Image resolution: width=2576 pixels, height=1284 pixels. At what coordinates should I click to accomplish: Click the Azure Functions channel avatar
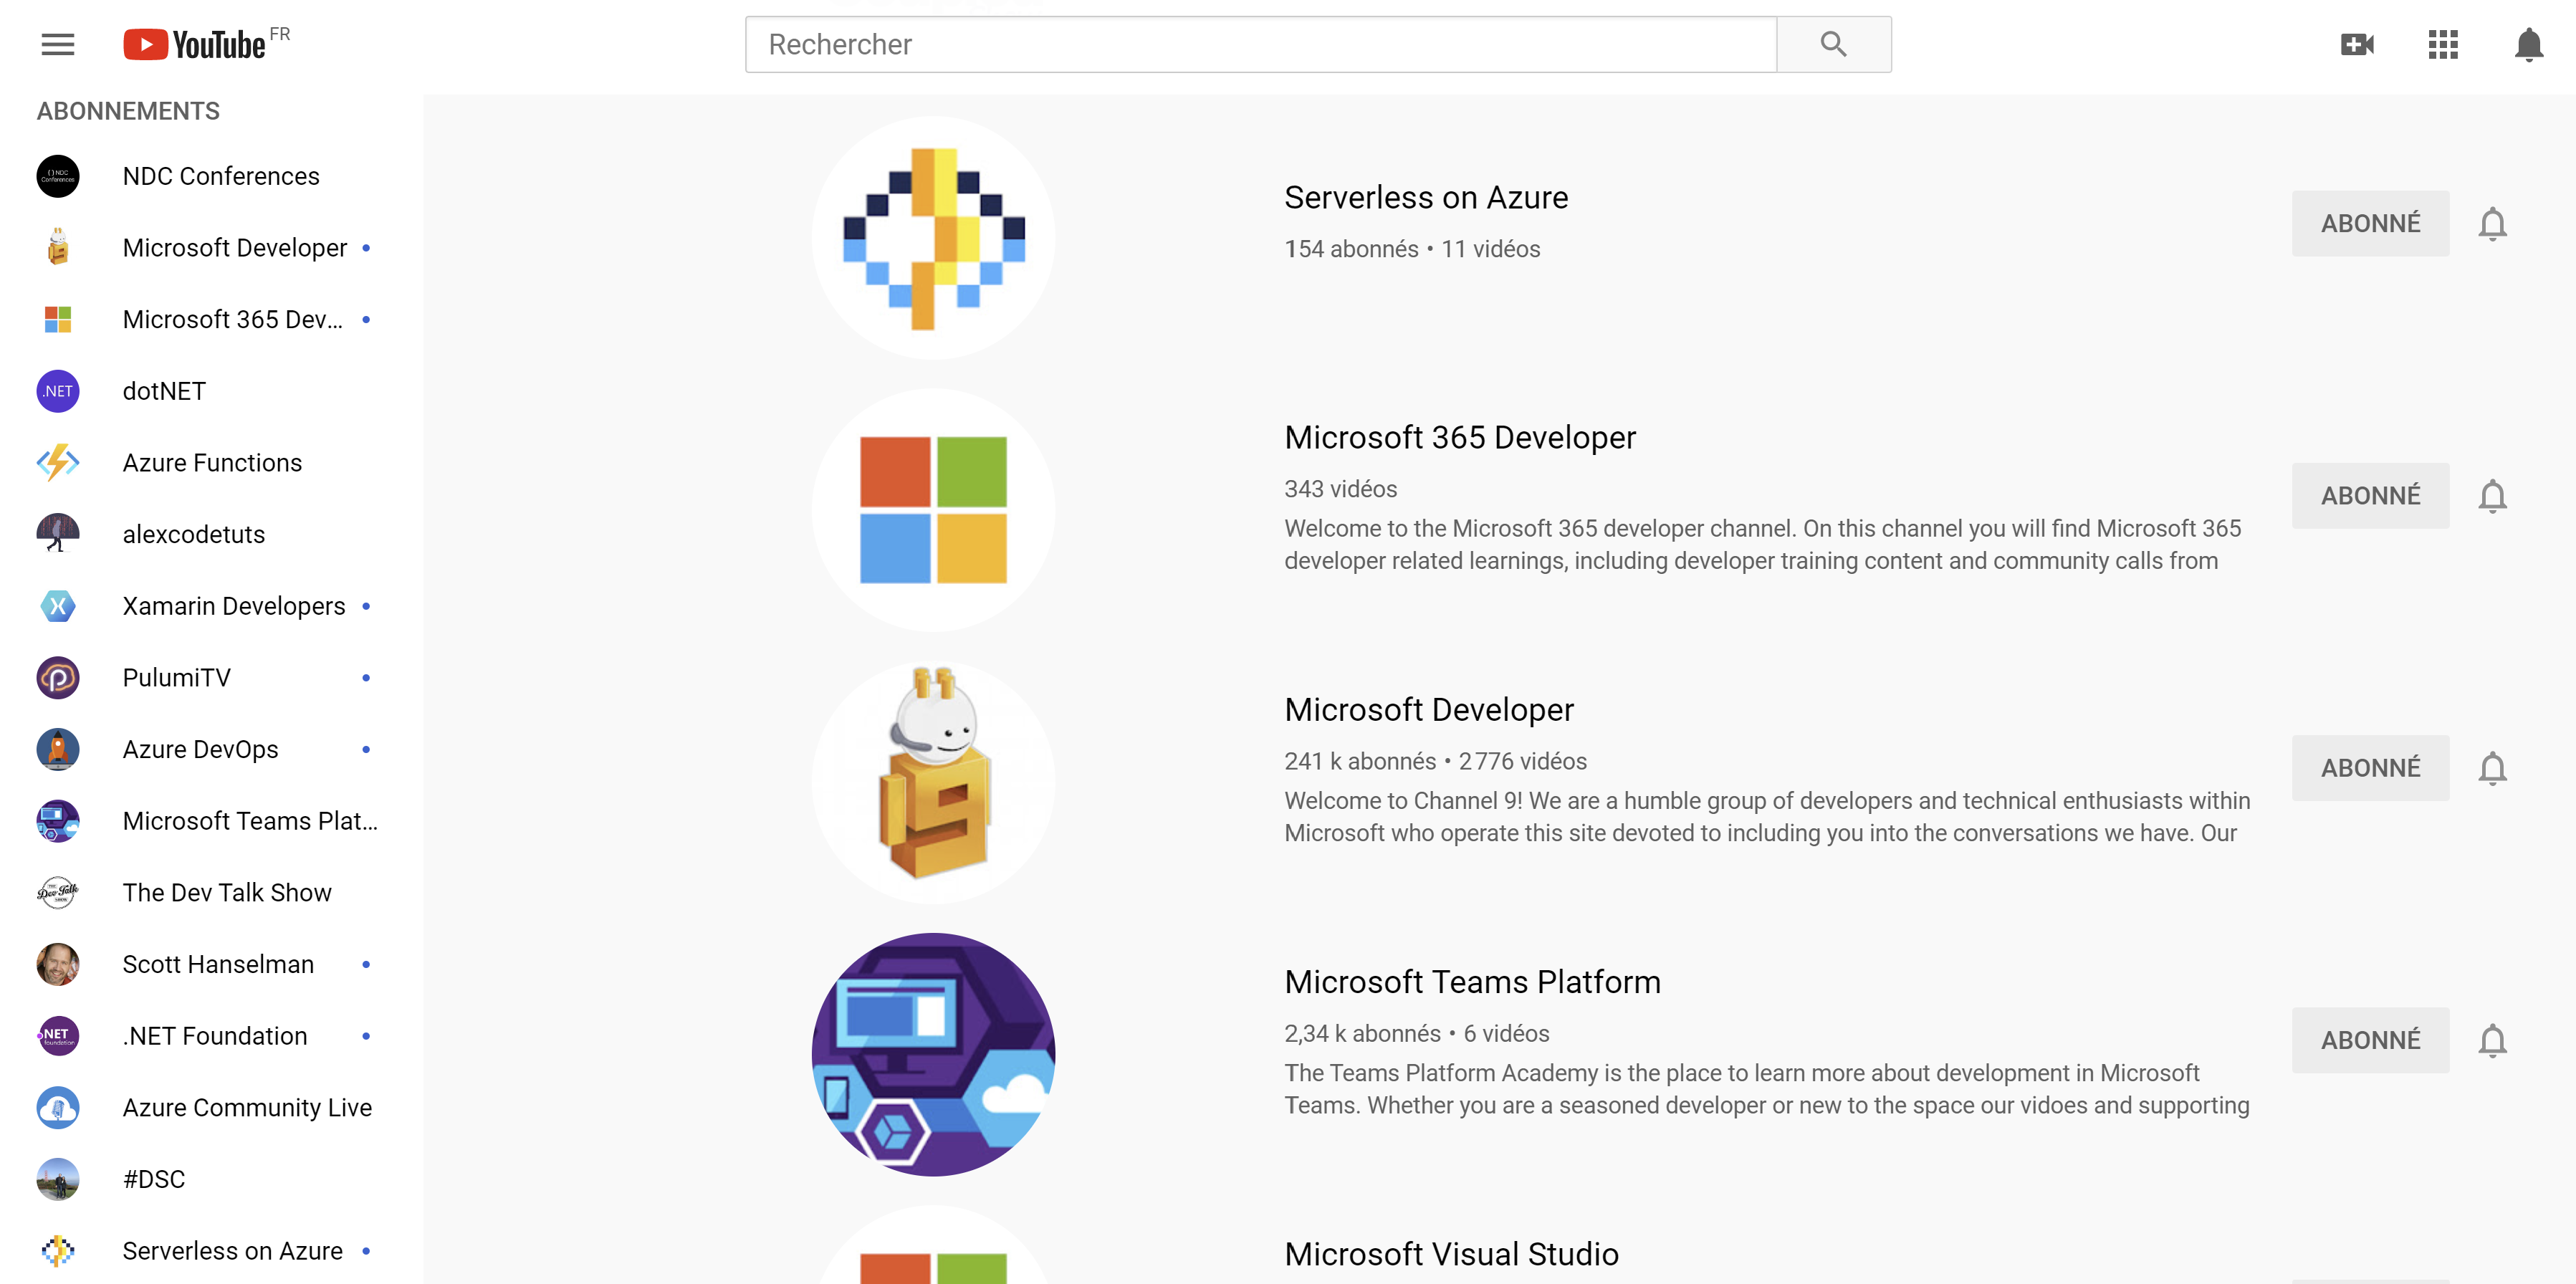58,463
